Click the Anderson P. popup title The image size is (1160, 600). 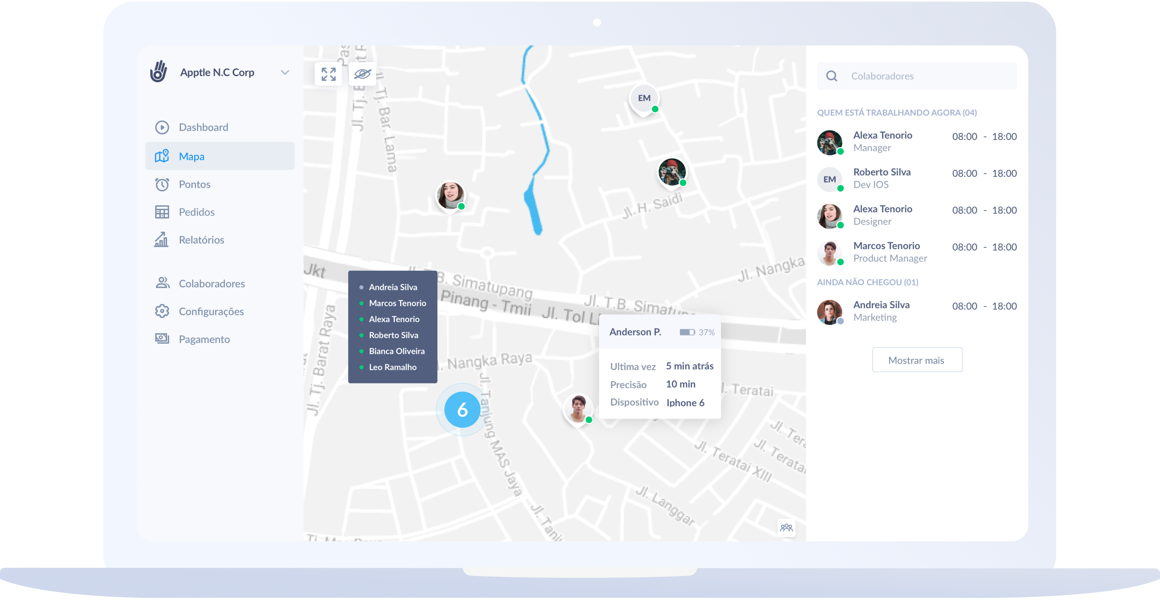(635, 332)
